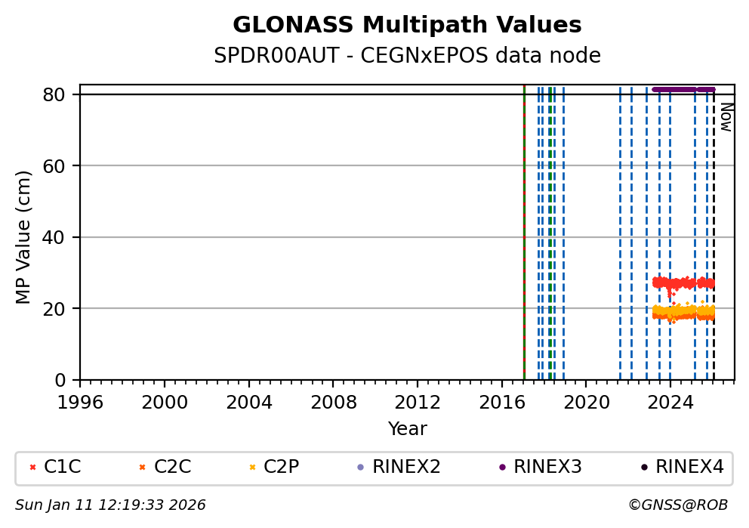The image size is (749, 528).
Task: Click the purple RINEX3 bar at top
Action: pos(680,89)
